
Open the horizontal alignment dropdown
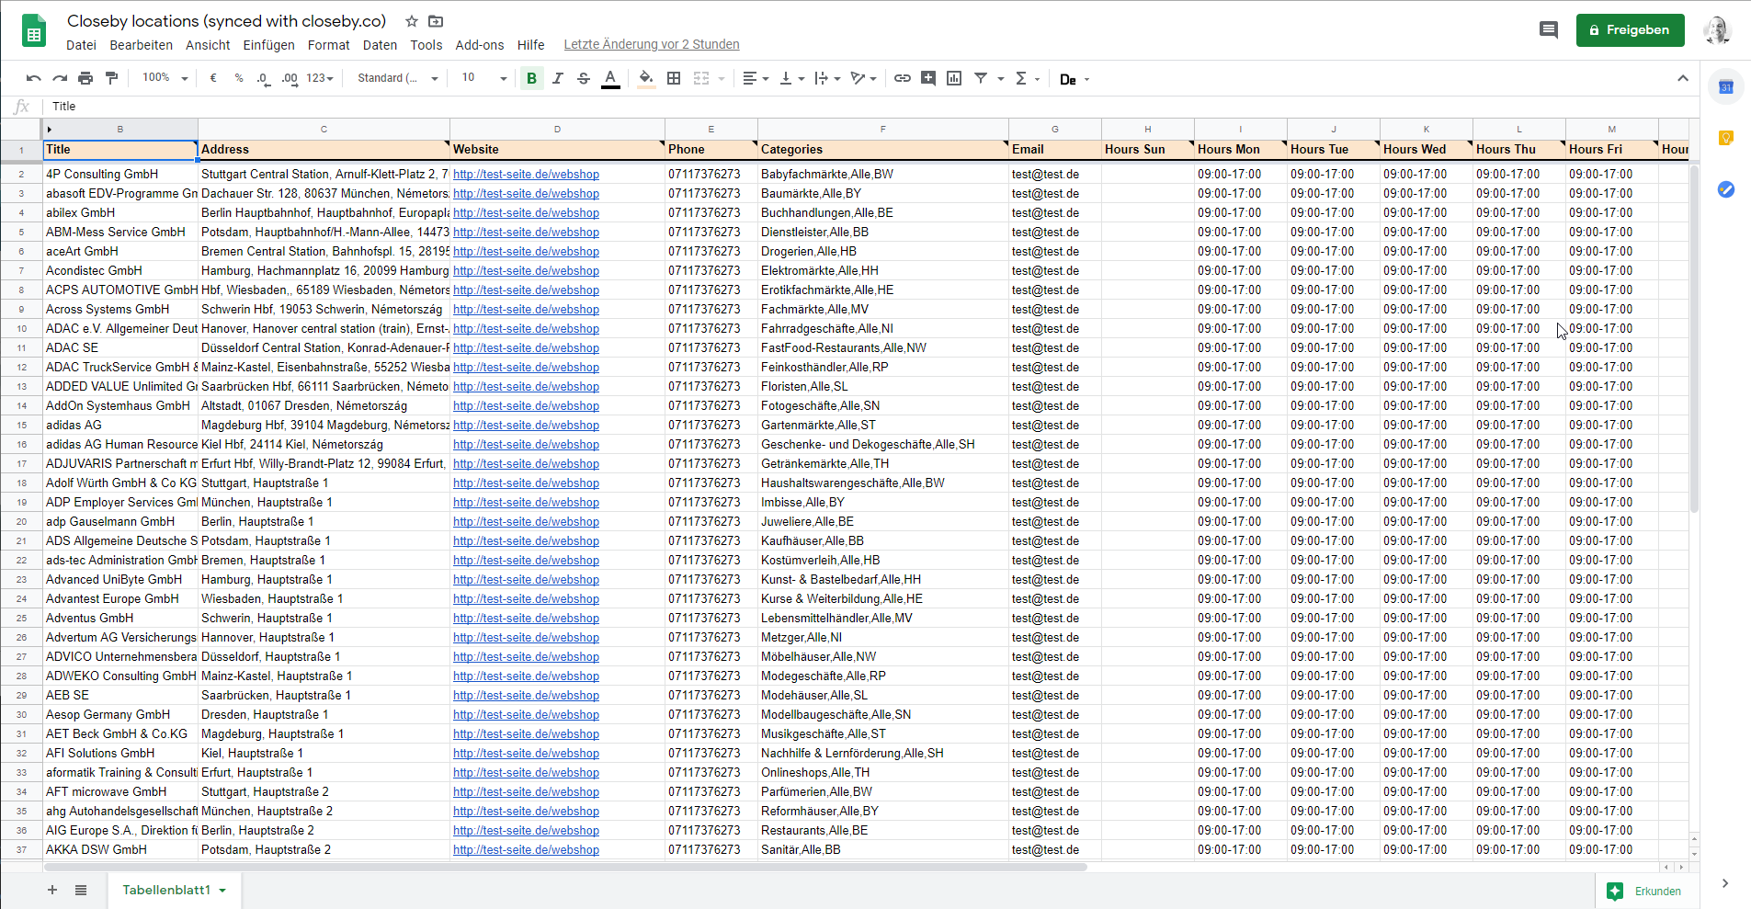tap(756, 79)
